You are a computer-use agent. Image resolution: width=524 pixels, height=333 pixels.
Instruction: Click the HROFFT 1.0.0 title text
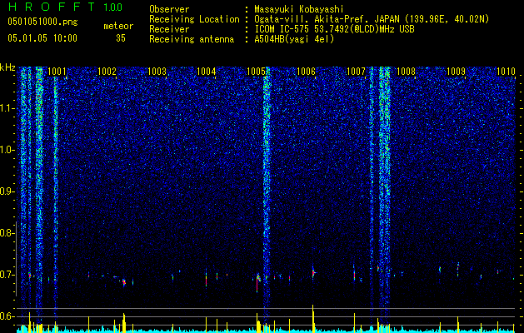pos(65,7)
